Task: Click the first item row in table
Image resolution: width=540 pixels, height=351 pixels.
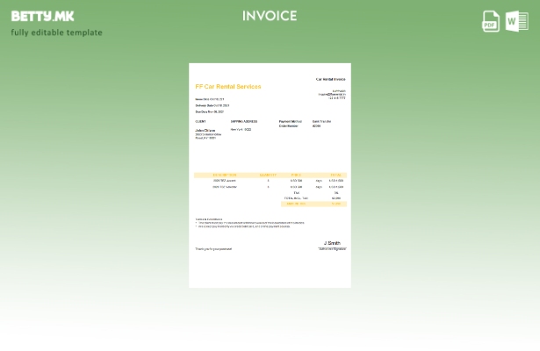Action: pos(270,181)
